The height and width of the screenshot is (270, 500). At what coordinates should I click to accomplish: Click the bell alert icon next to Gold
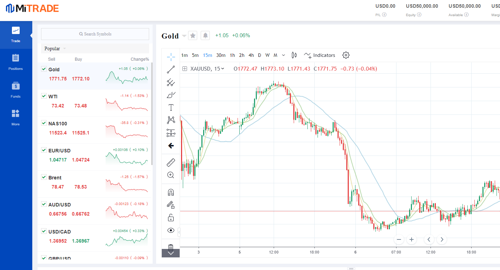pos(205,35)
